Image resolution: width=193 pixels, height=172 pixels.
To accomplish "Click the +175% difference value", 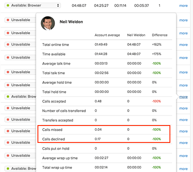I will pos(156,54).
